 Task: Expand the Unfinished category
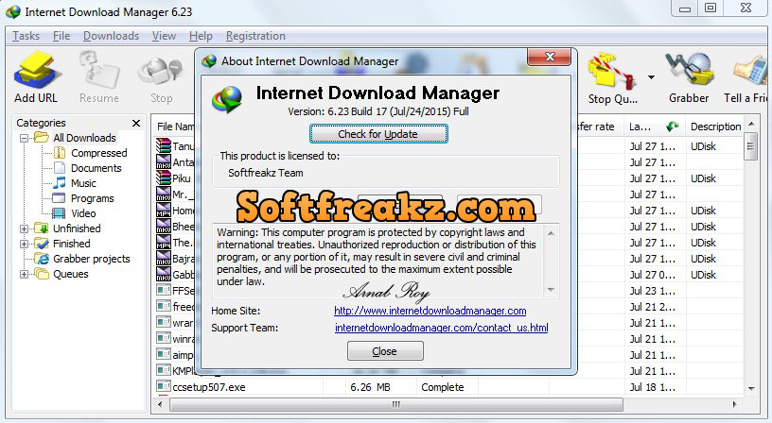coord(24,228)
